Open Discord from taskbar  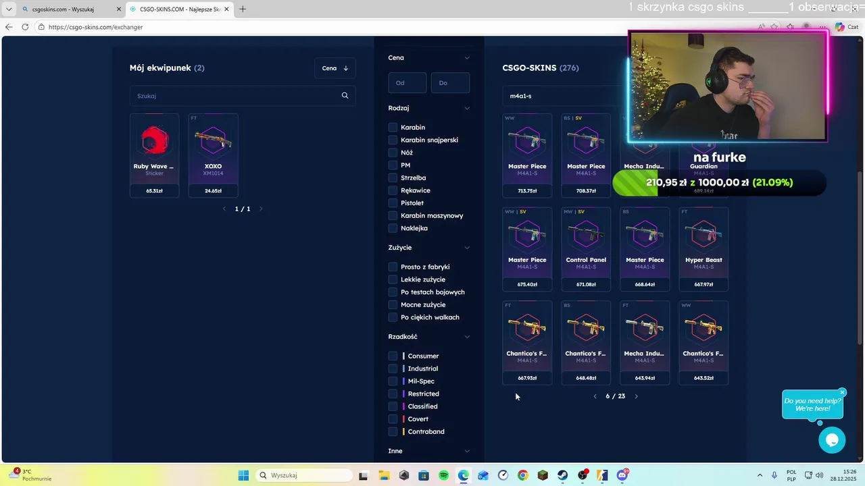pyautogui.click(x=622, y=475)
